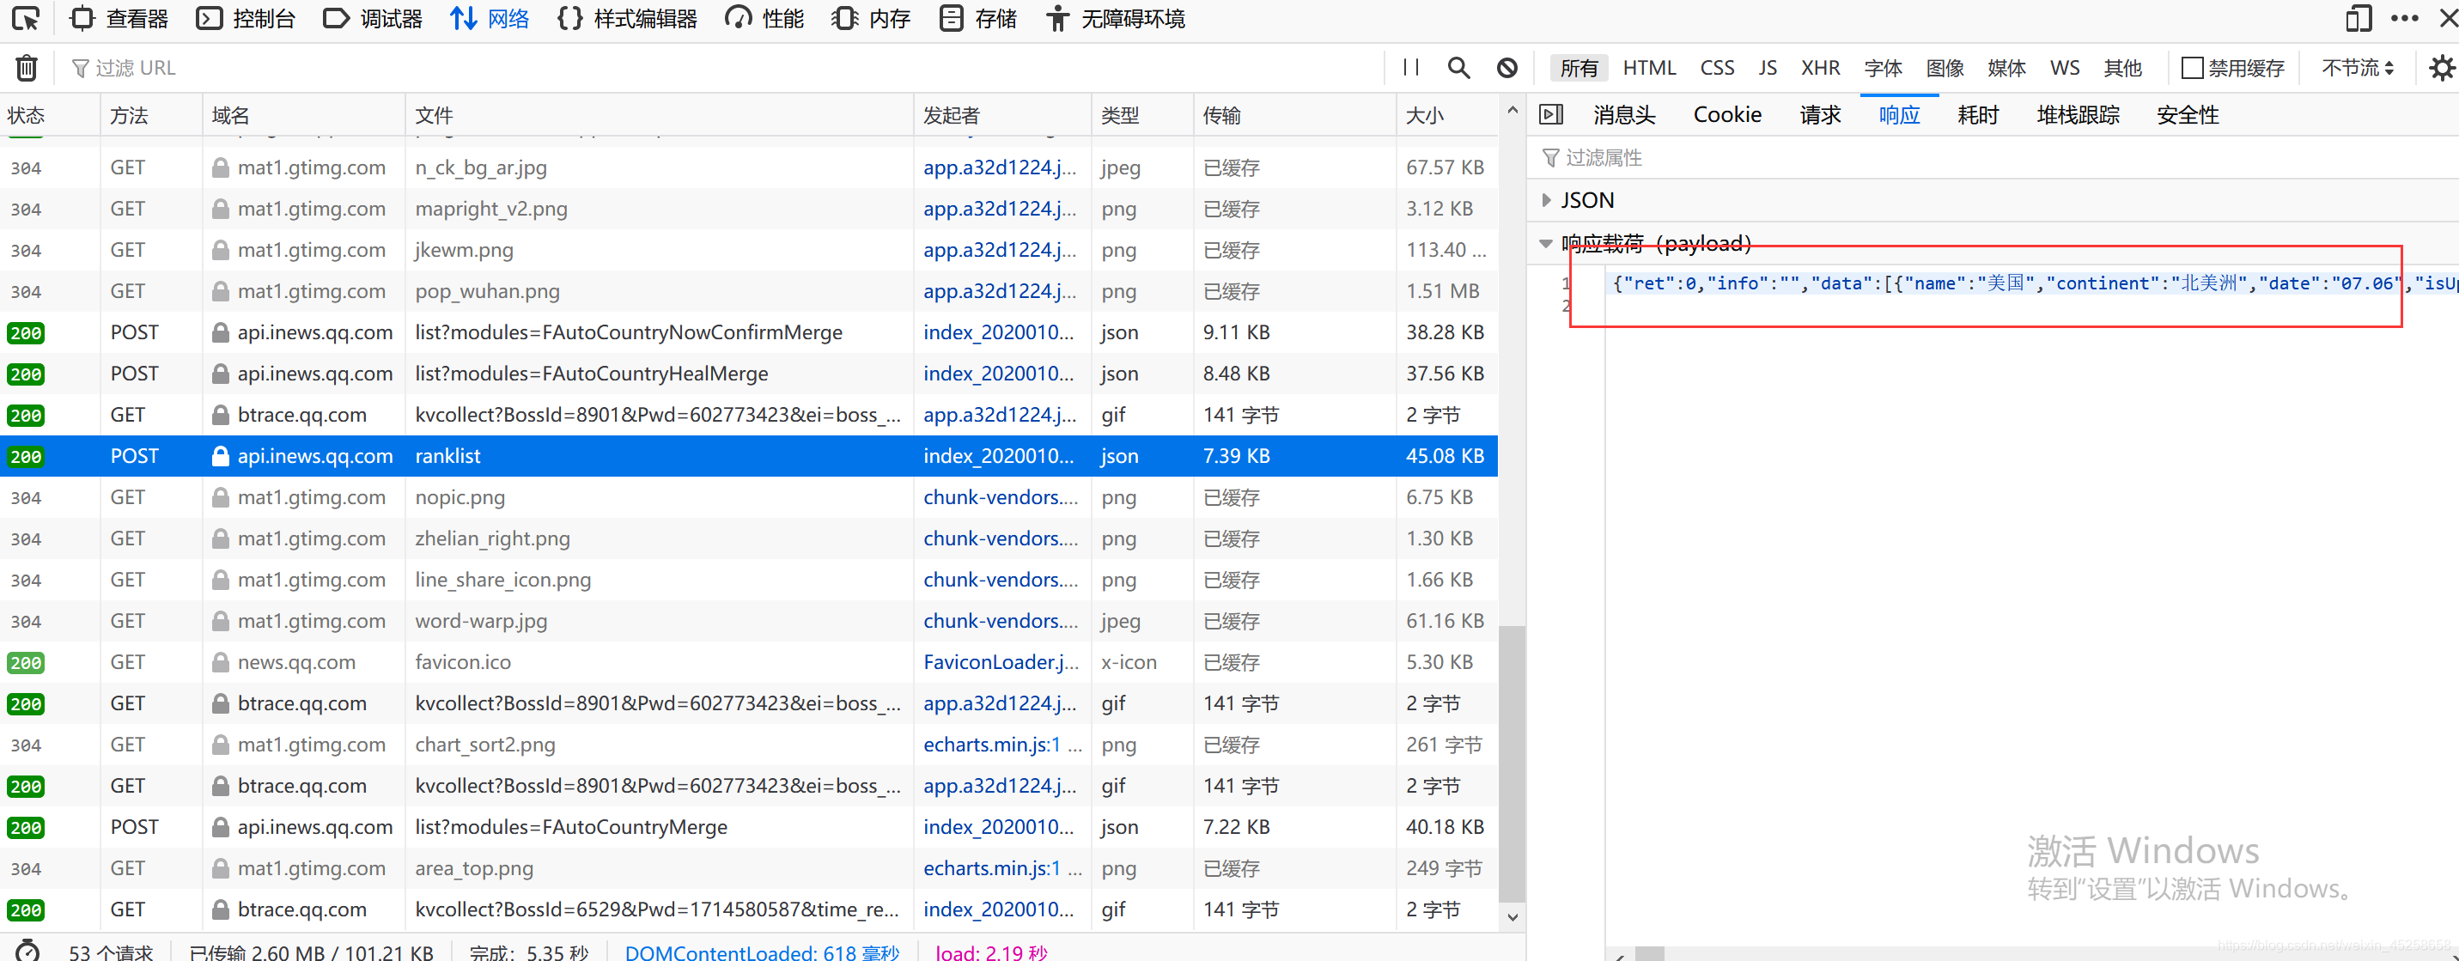Switch to the 消息头 headers tab
2459x961 pixels.
coord(1624,114)
